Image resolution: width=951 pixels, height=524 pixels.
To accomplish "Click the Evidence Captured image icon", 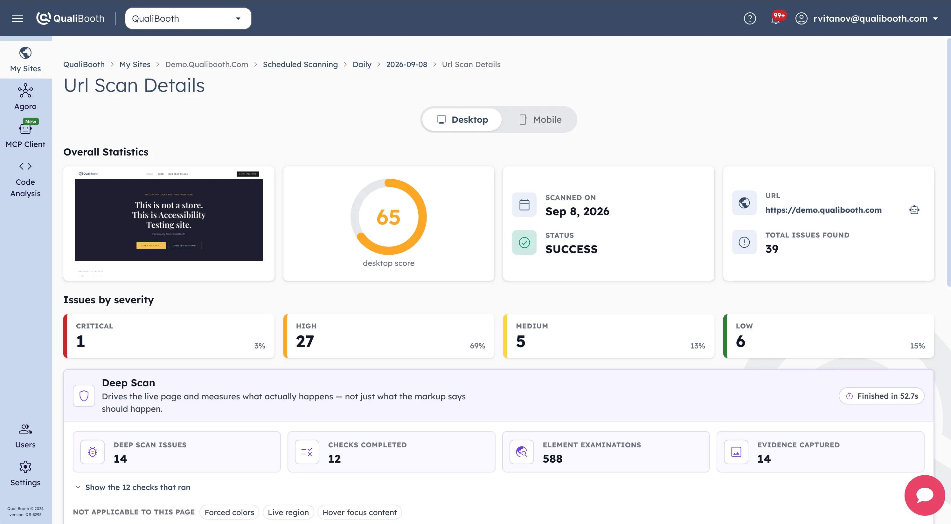I will point(736,452).
